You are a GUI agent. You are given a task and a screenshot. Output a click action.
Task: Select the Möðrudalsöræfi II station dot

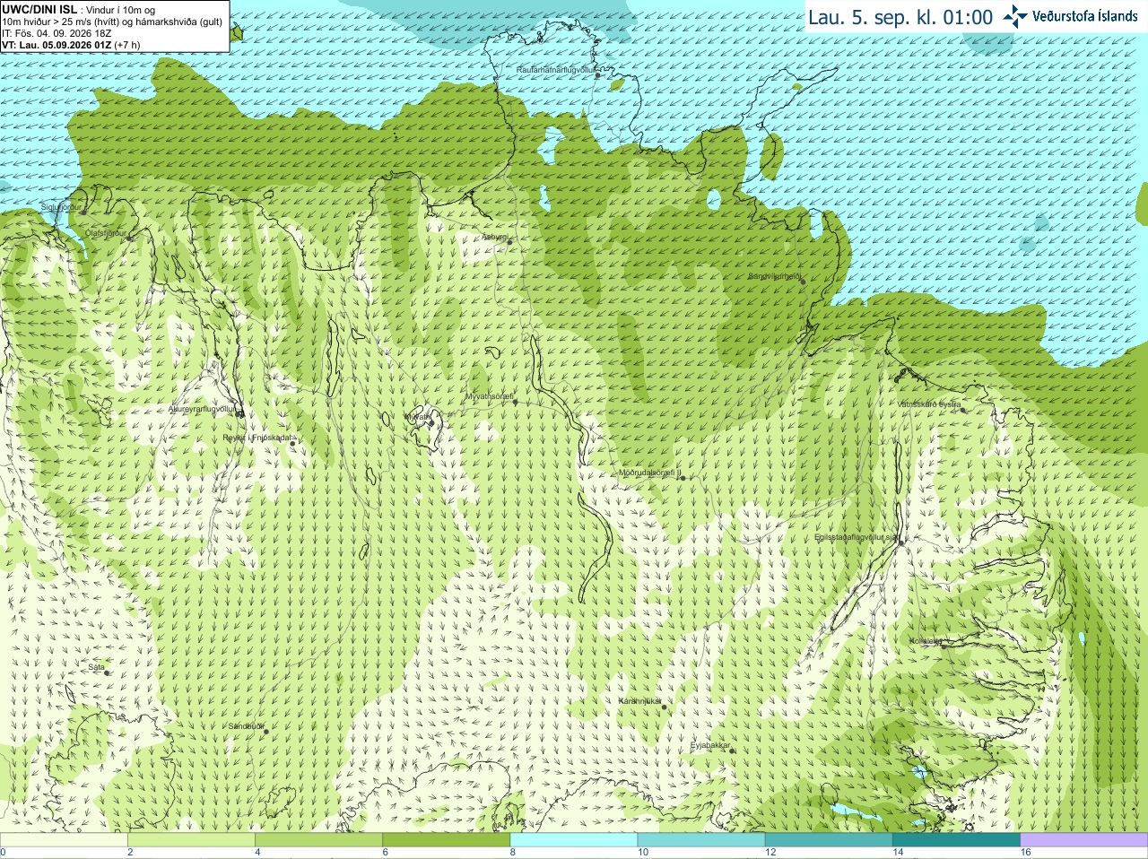point(683,478)
